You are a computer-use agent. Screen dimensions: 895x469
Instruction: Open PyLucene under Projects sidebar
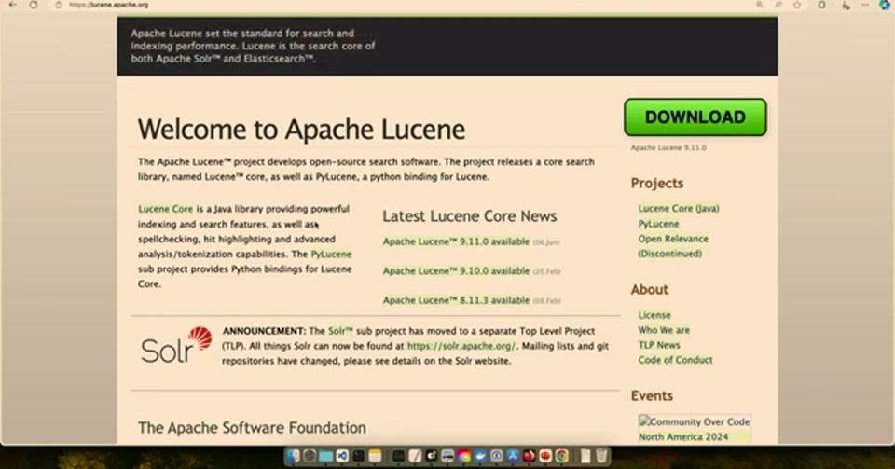[659, 224]
